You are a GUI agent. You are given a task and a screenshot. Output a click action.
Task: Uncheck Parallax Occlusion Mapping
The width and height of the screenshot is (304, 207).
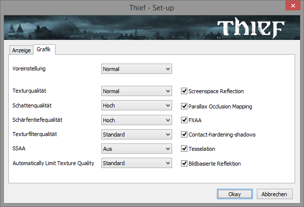(184, 106)
